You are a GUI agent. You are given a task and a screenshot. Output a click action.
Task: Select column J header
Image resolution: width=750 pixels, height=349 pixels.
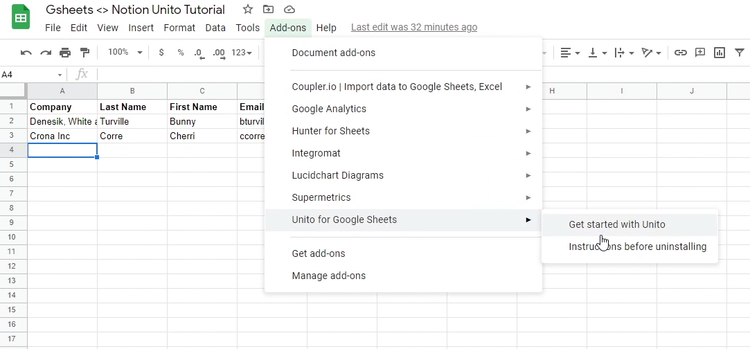click(692, 91)
